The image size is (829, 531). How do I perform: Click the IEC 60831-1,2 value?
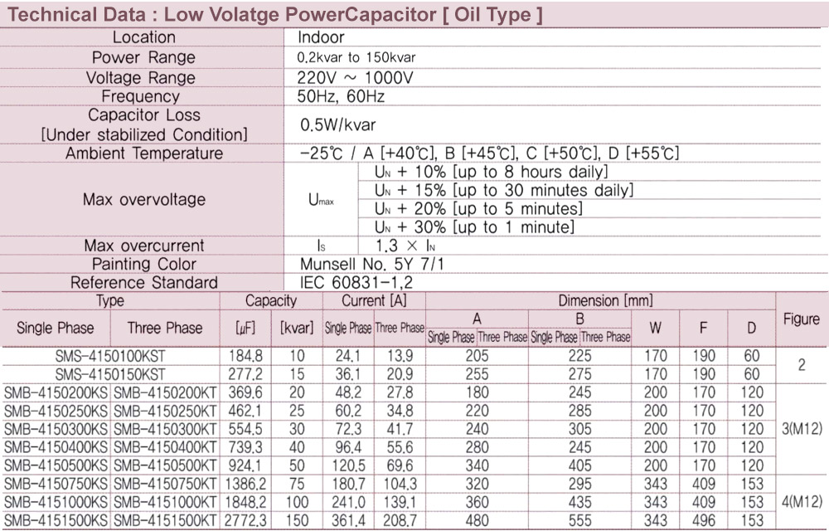pyautogui.click(x=356, y=282)
